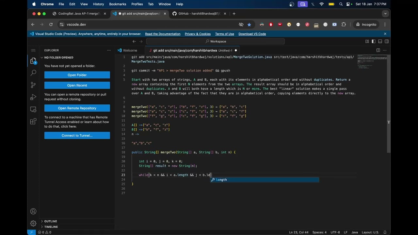
Task: Expand the Outline section
Action: (51, 221)
